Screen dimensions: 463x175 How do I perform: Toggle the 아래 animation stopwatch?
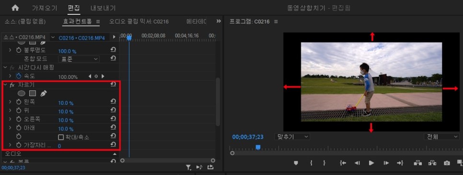click(19, 128)
